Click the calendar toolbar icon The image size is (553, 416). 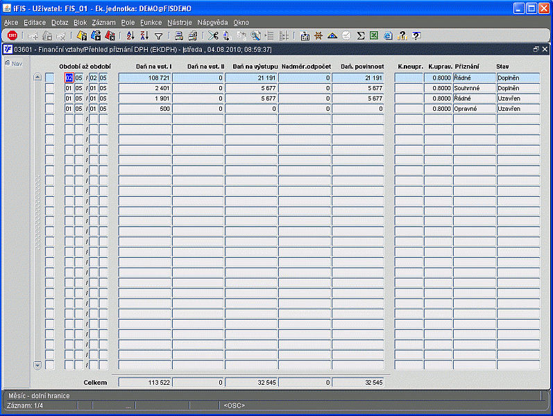coord(305,36)
